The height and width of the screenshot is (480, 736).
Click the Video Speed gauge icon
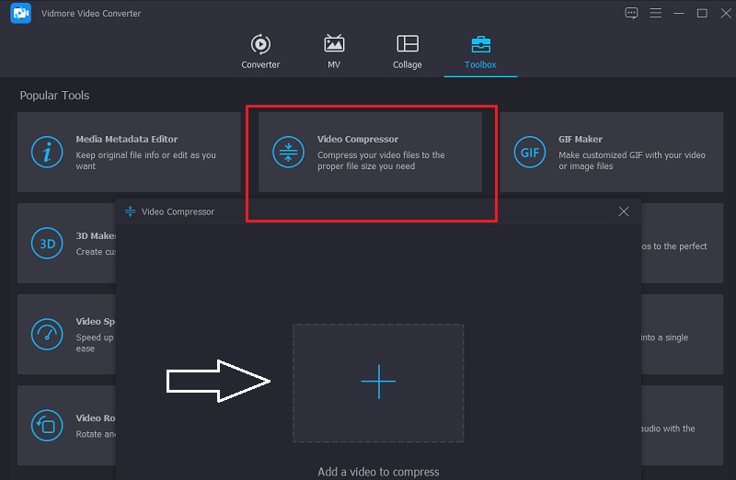click(46, 334)
